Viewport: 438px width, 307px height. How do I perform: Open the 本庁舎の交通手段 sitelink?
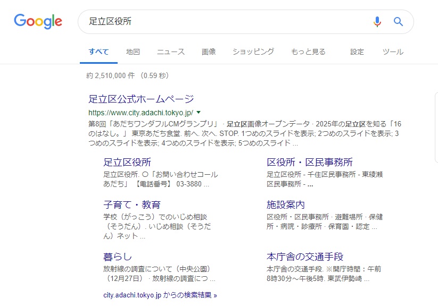pos(305,257)
